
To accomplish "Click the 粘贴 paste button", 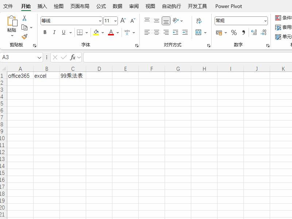I will coord(12,26).
